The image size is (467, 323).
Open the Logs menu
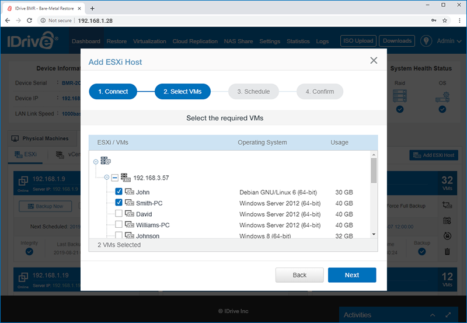(322, 41)
